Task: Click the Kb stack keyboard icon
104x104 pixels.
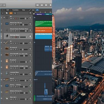Action: point(7,18)
